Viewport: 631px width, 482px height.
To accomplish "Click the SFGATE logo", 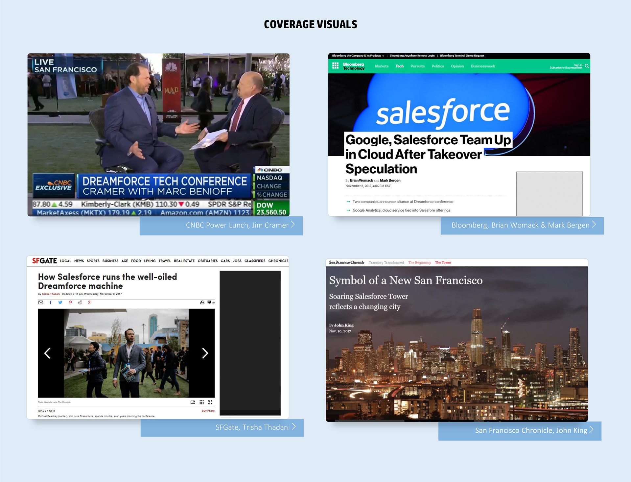I will click(x=44, y=261).
